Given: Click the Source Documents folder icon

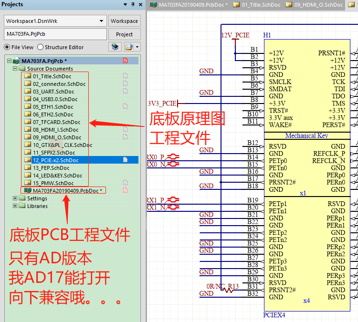Looking at the screenshot, I should 22,68.
